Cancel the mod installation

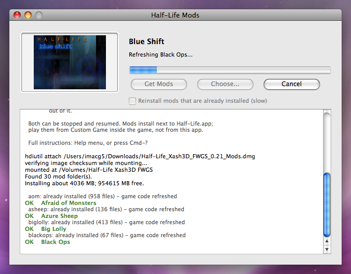coord(291,84)
